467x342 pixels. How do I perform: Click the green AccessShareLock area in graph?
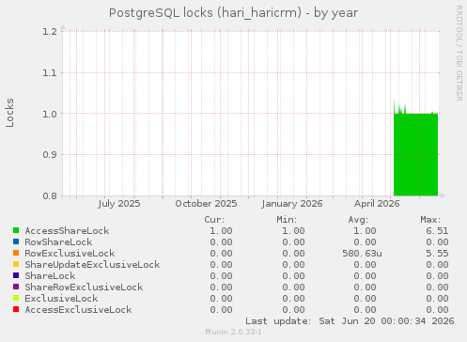point(415,154)
